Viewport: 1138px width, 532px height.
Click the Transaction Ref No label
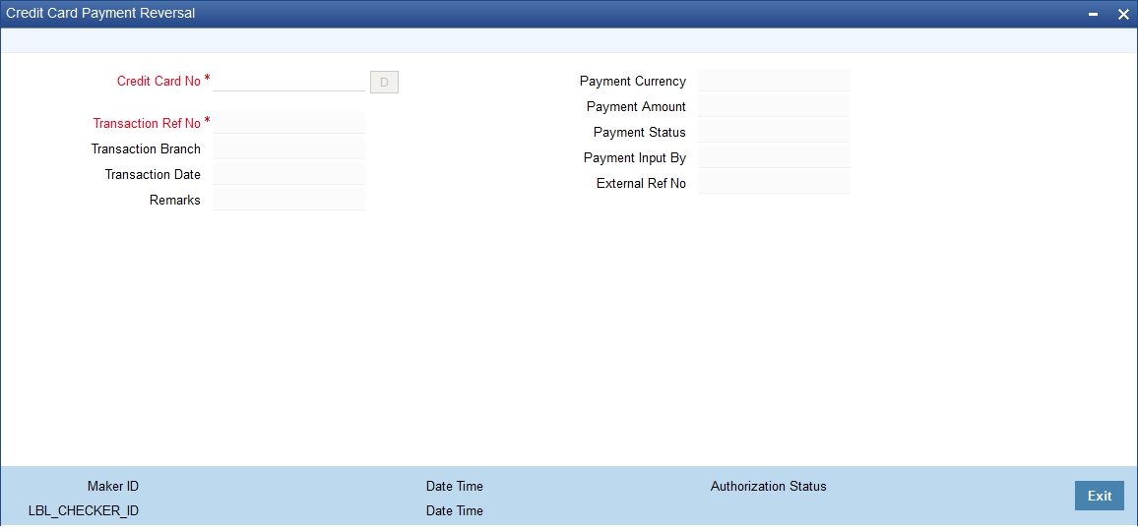147,123
